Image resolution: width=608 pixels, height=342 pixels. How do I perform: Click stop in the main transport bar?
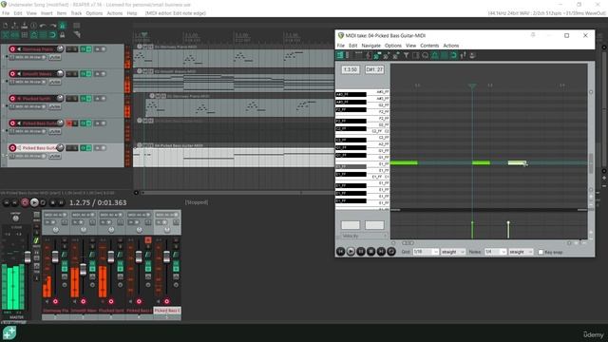(x=53, y=202)
